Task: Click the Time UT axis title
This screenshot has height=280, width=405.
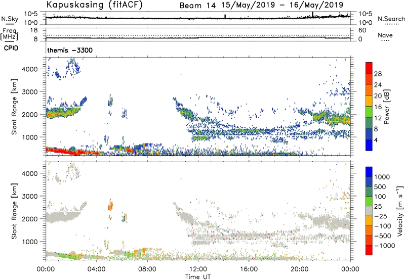Action: point(198,277)
